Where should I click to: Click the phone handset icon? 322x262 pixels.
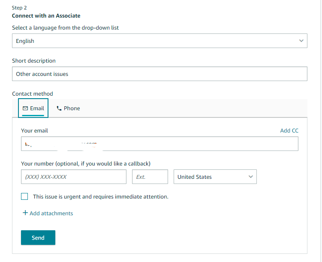pos(59,108)
